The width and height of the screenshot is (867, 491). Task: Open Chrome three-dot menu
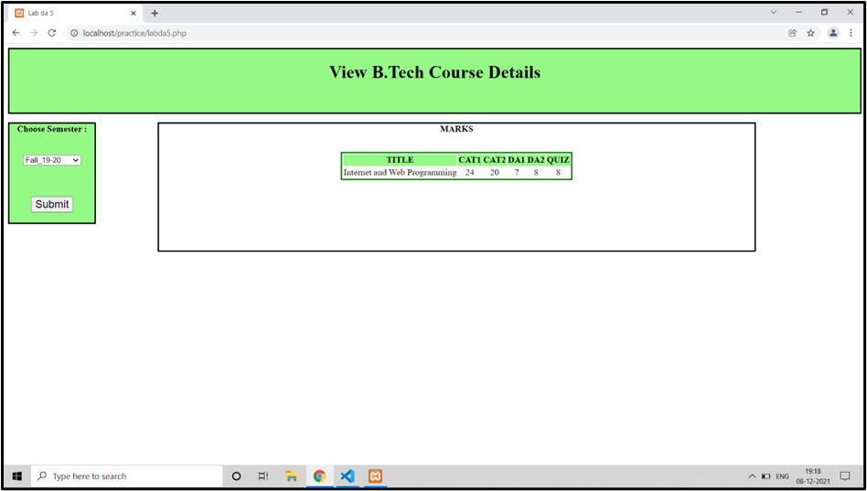[851, 33]
